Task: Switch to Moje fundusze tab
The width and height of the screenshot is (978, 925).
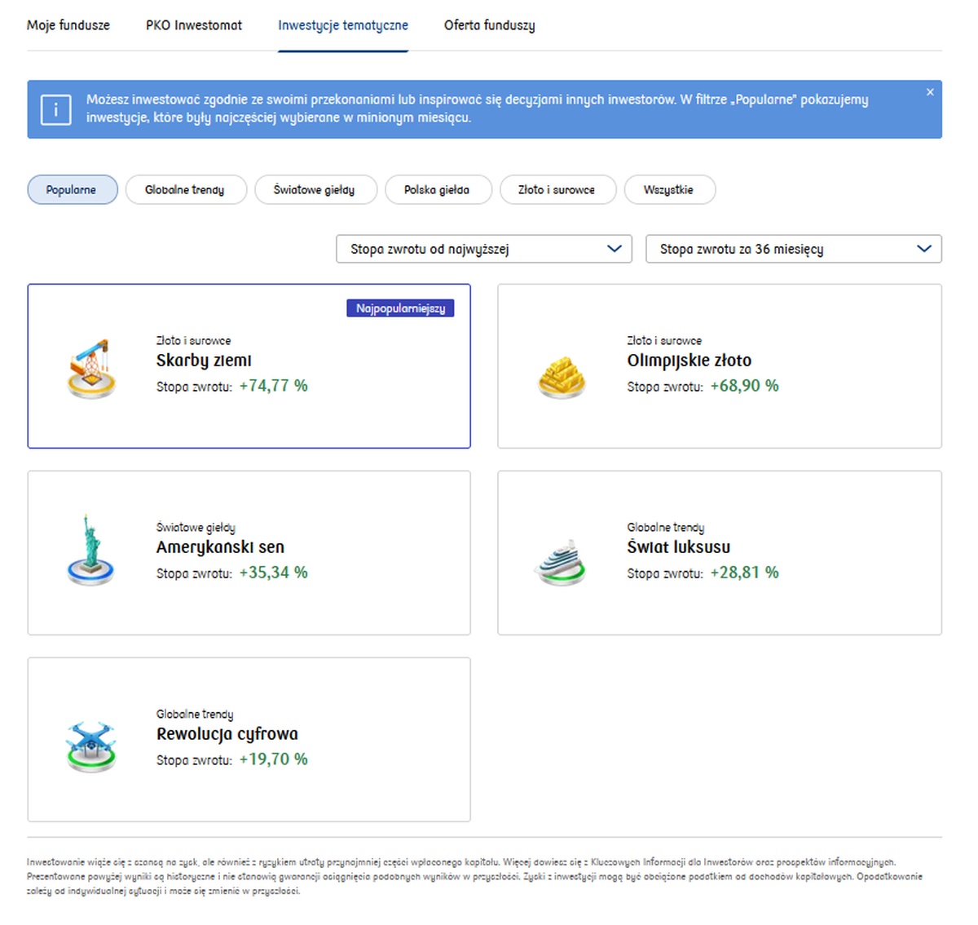Action: (68, 25)
